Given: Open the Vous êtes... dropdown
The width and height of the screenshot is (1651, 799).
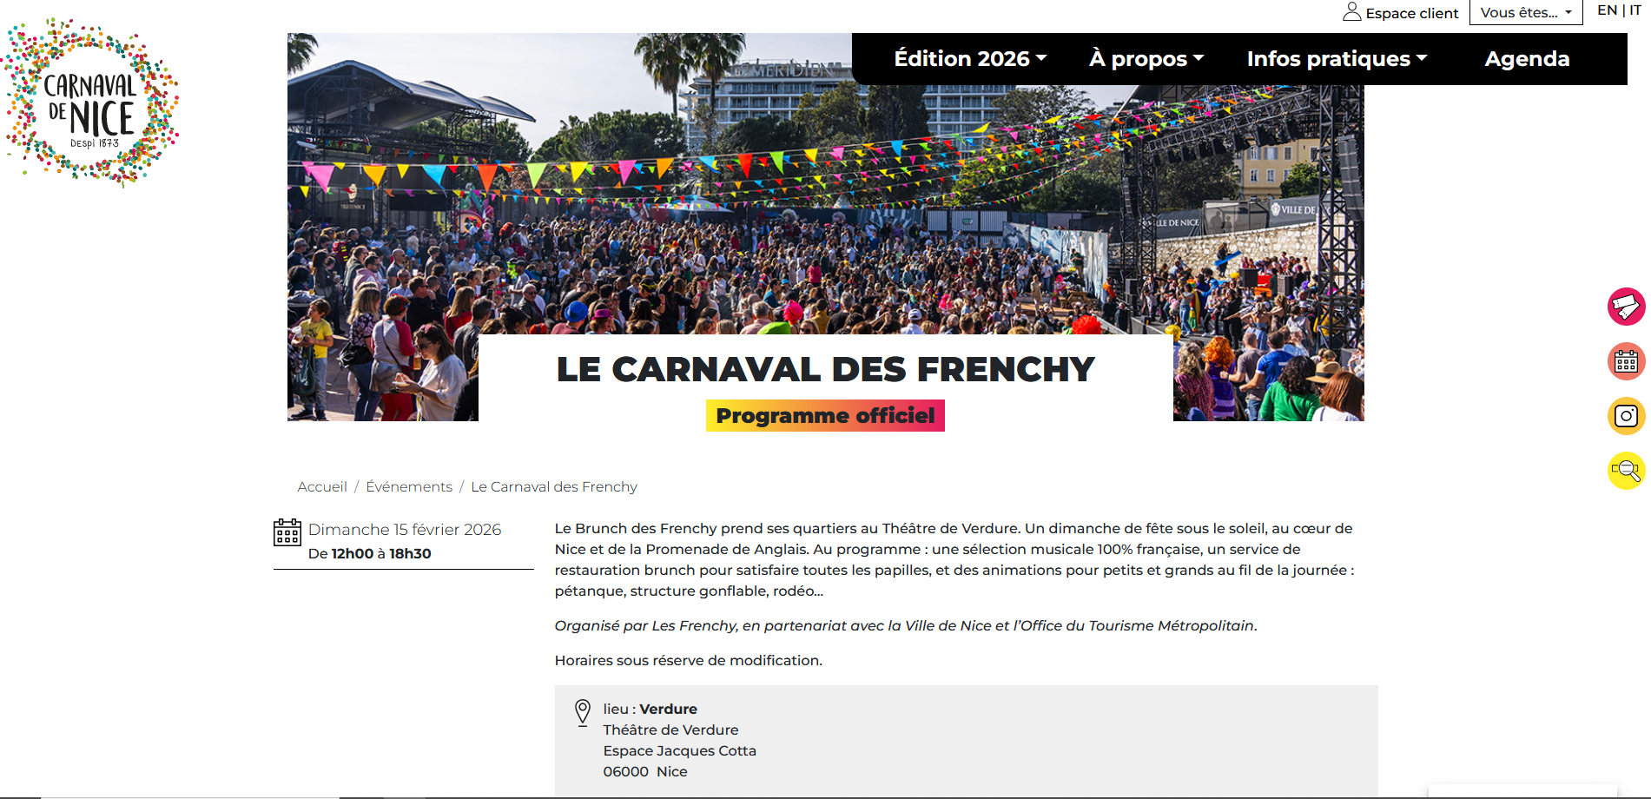Looking at the screenshot, I should pyautogui.click(x=1525, y=12).
